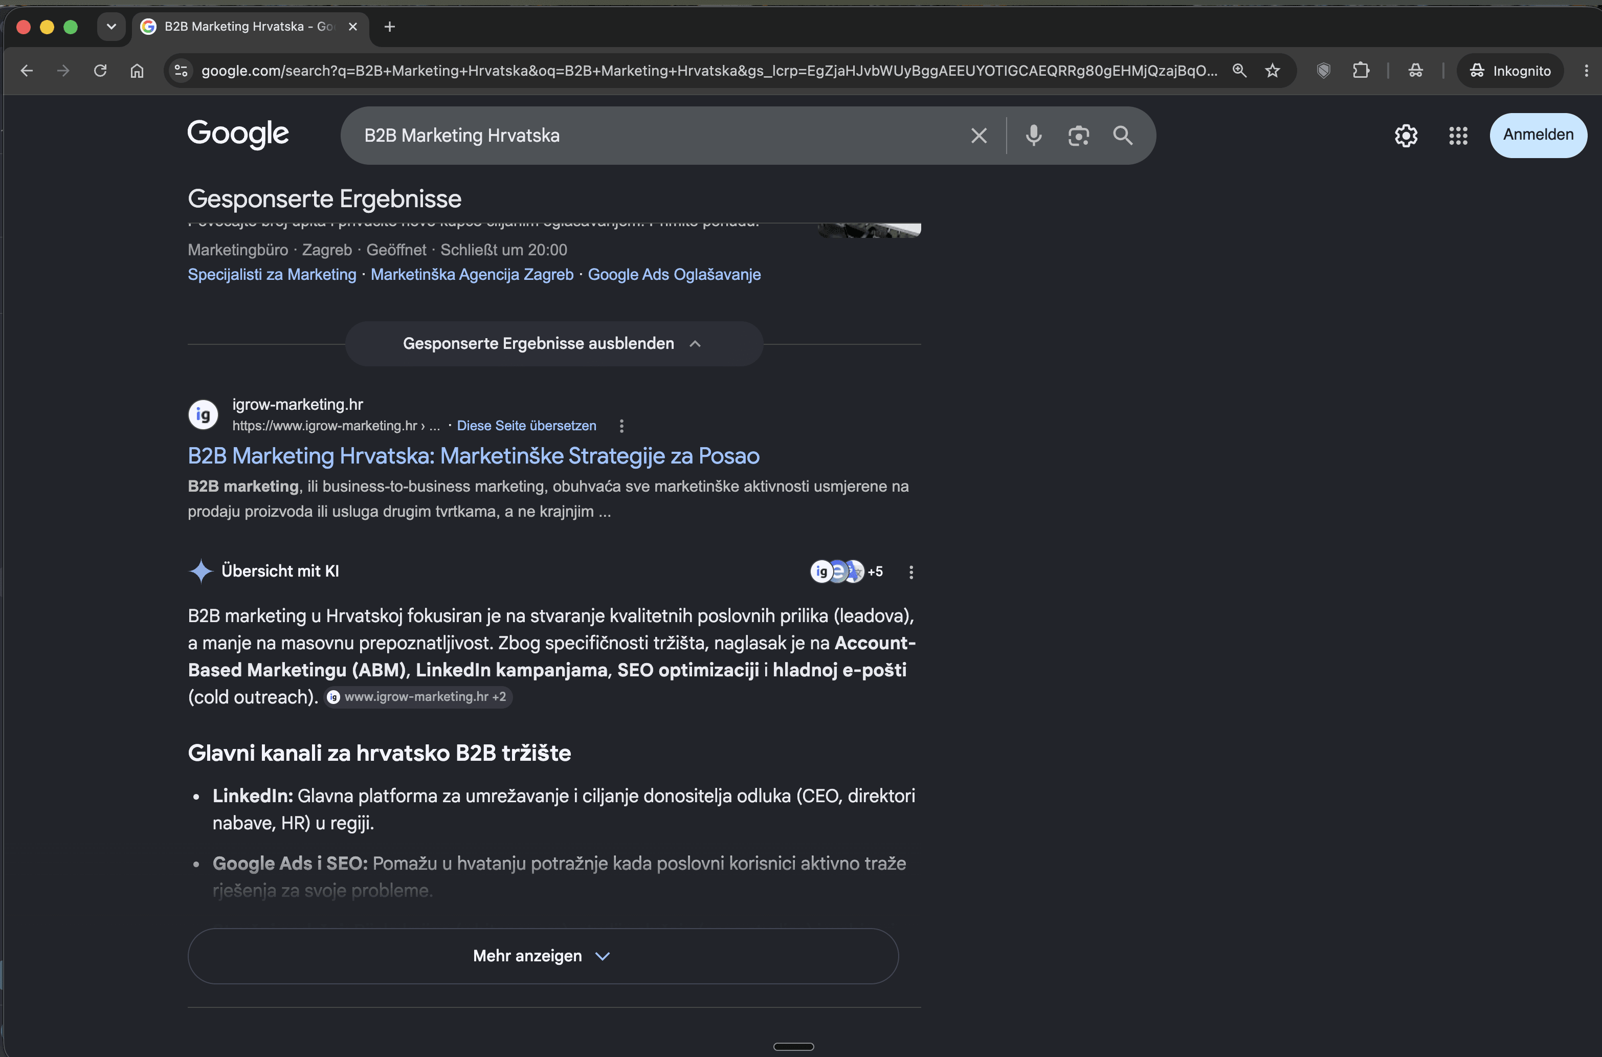This screenshot has height=1057, width=1602.
Task: Click the ad thumbnail image
Action: (870, 231)
